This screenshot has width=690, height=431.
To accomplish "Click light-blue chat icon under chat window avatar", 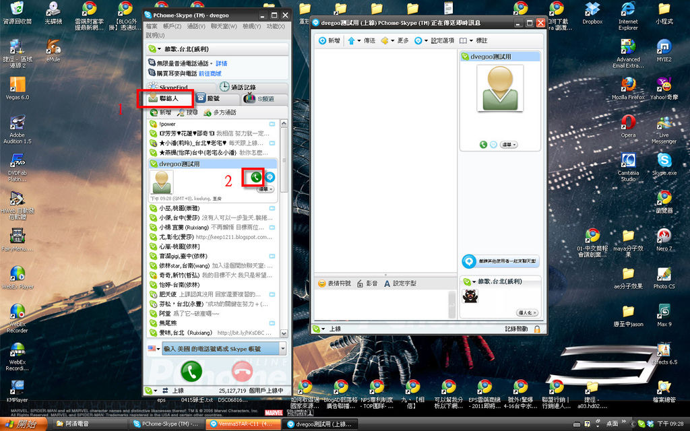I will 493,144.
